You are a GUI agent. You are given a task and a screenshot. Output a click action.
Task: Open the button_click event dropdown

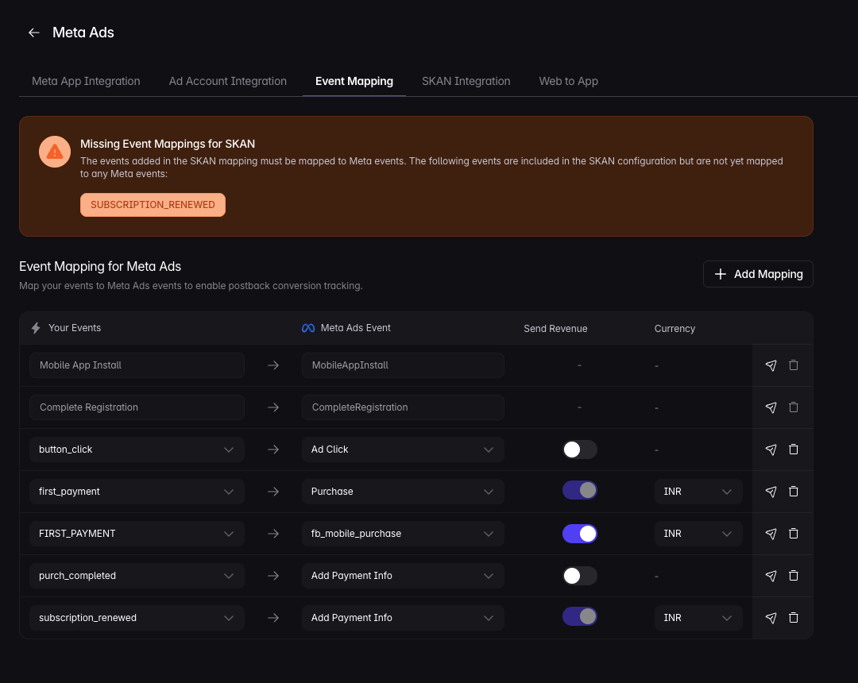coord(137,450)
